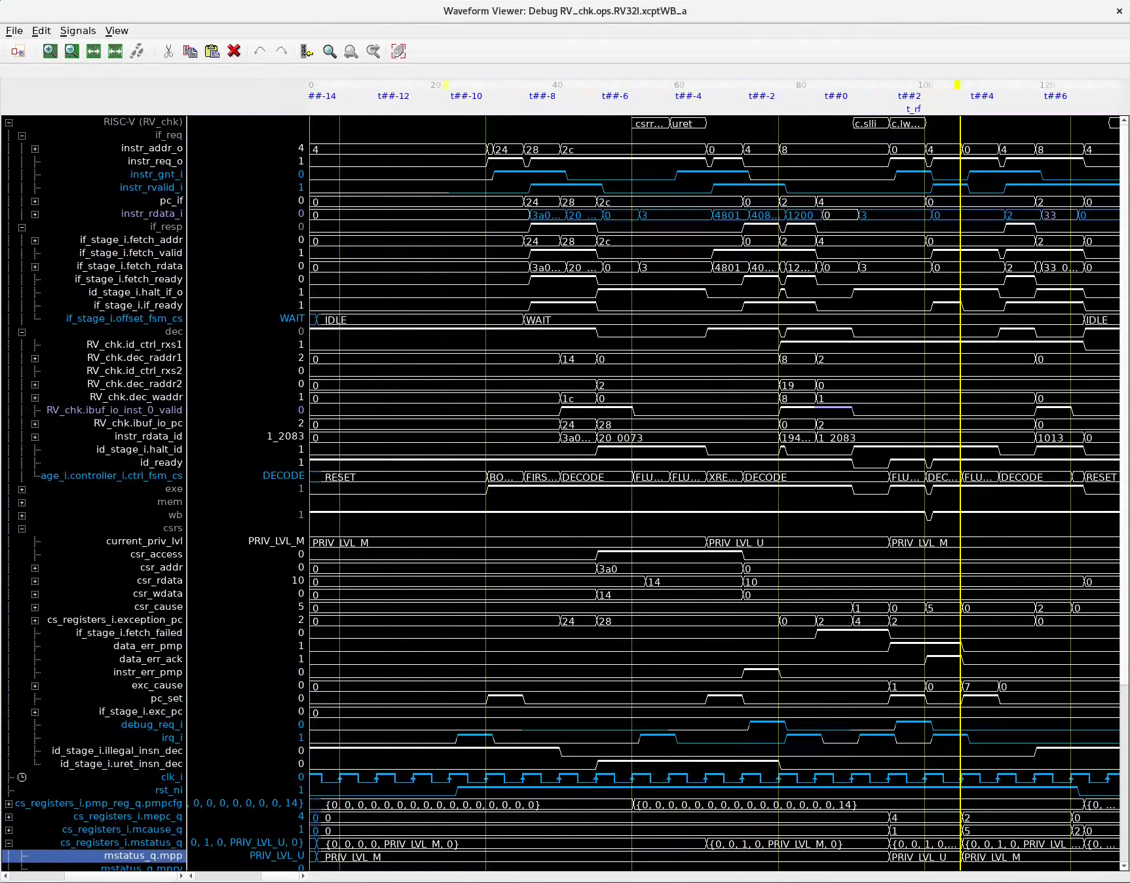The width and height of the screenshot is (1130, 883).
Task: Paste signals from clipboard
Action: (x=212, y=52)
